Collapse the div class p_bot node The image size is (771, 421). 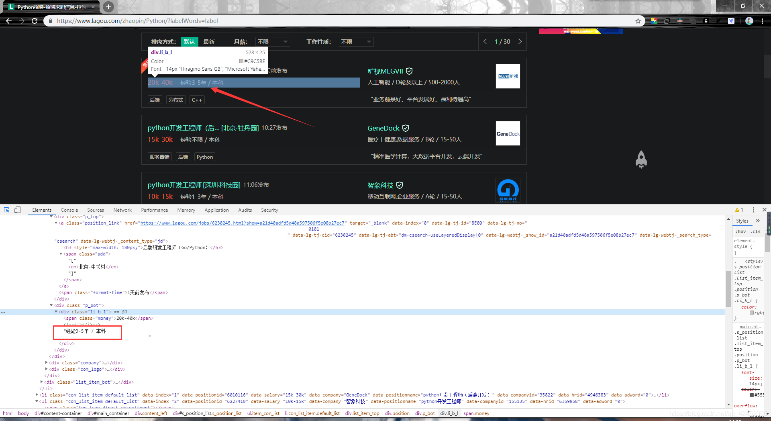(51, 305)
